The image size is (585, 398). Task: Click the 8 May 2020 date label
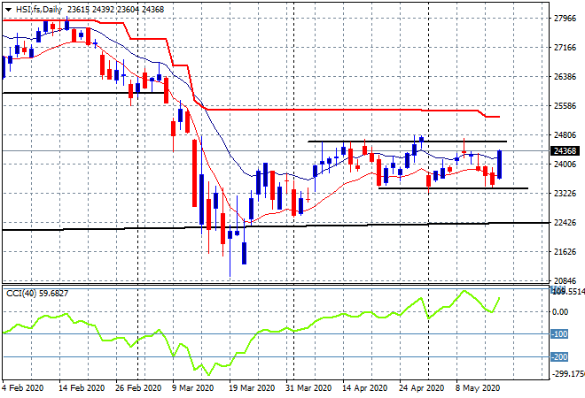point(478,388)
